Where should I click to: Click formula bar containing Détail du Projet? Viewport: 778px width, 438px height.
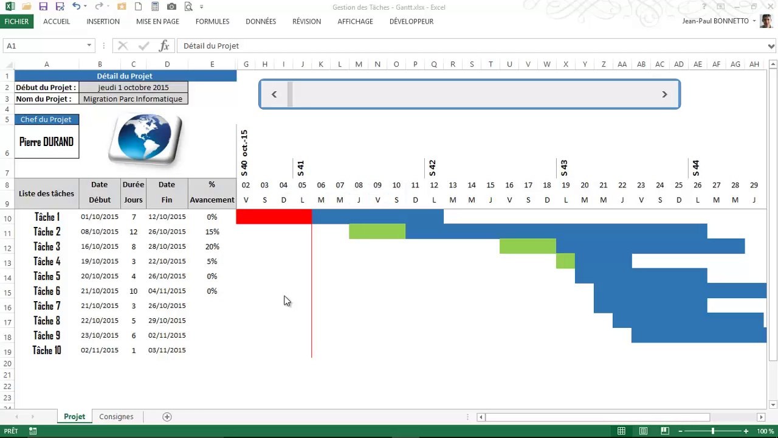pyautogui.click(x=472, y=46)
